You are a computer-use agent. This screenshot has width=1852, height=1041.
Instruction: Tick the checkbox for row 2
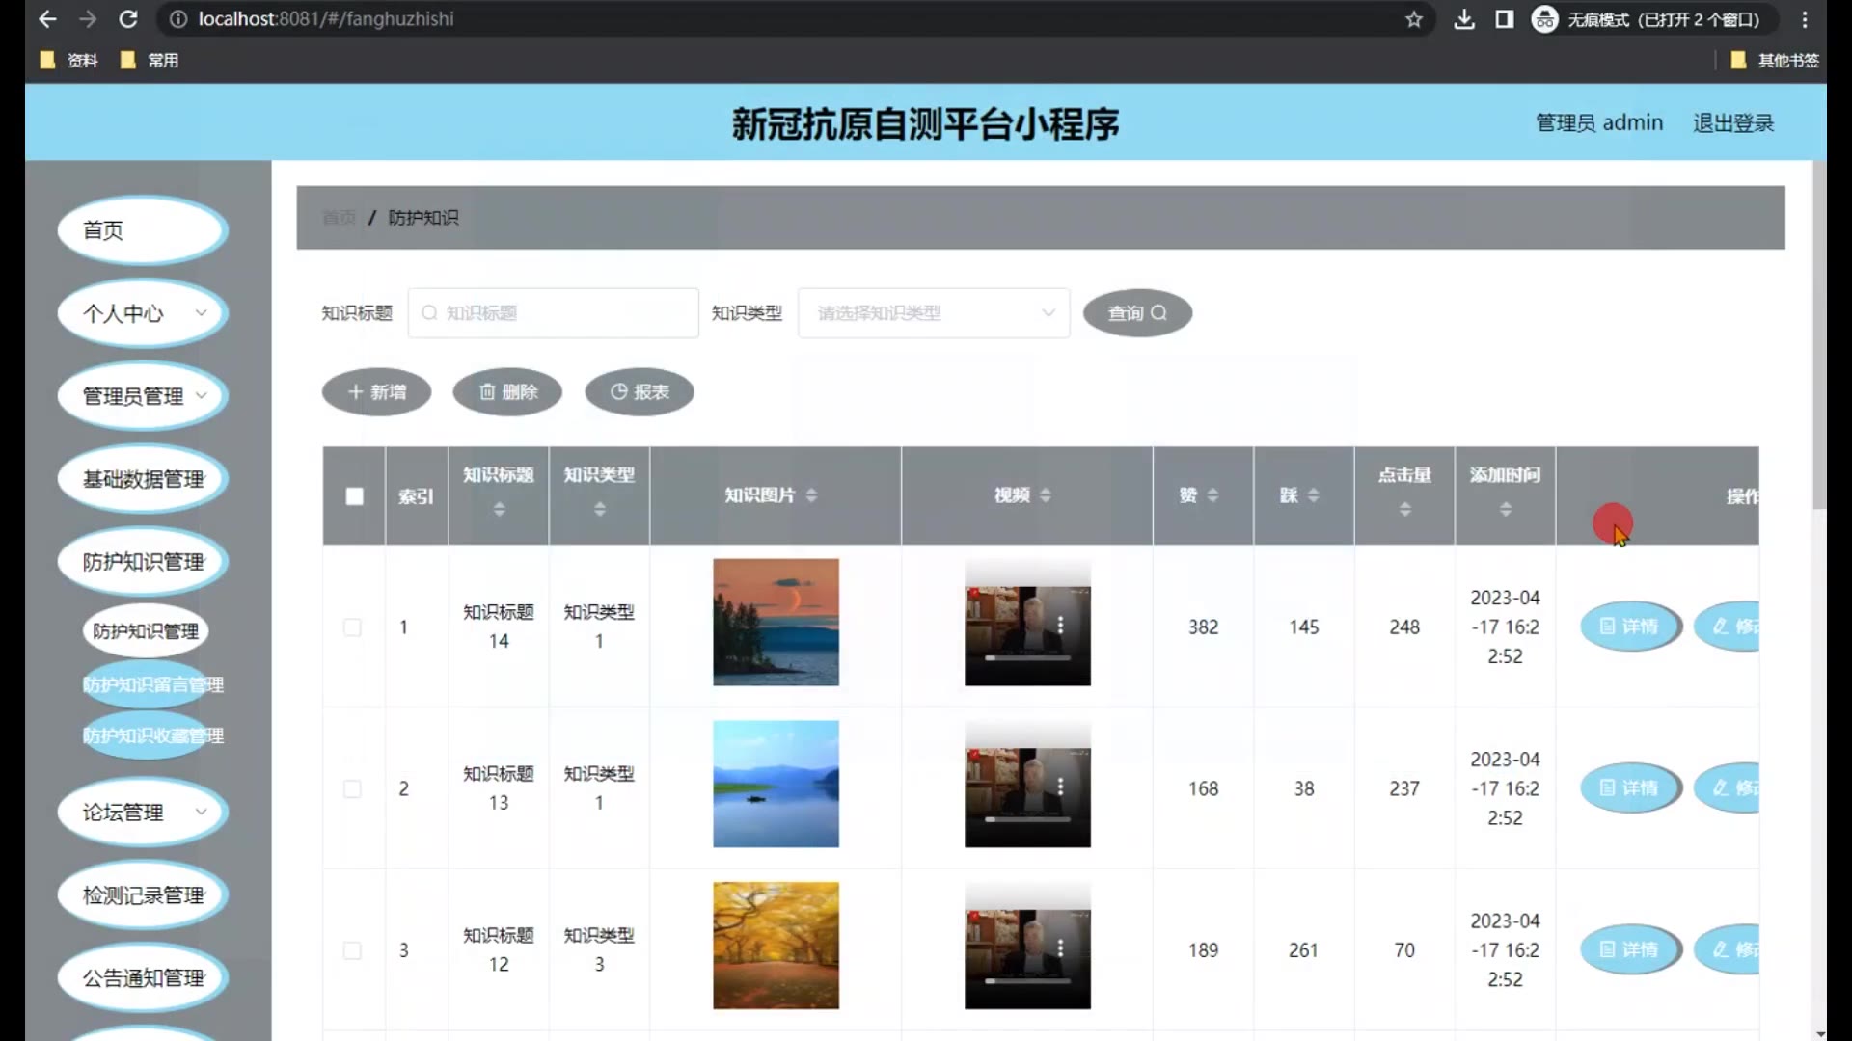click(353, 788)
